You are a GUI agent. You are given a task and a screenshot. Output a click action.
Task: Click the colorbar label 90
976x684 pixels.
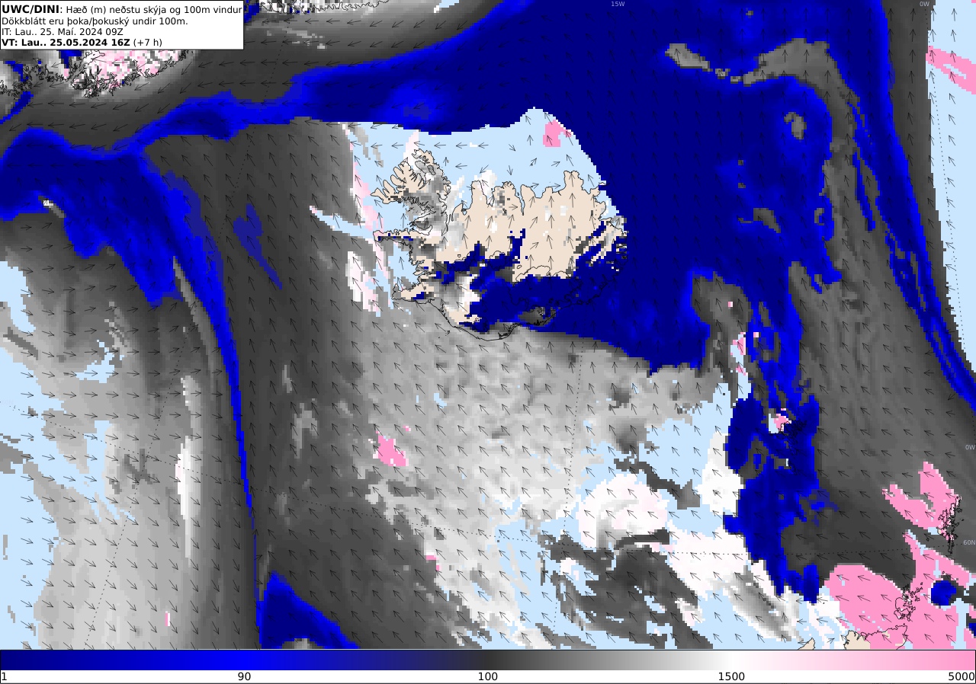[244, 676]
